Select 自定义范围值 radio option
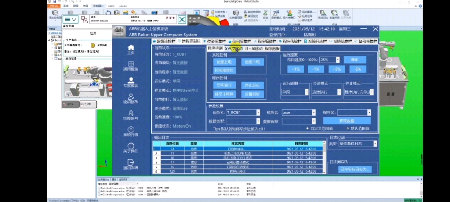This screenshot has height=202, width=450. coord(319,128)
